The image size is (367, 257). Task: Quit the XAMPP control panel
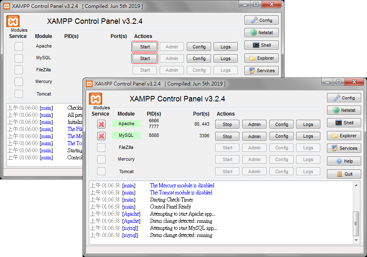pyautogui.click(x=344, y=174)
